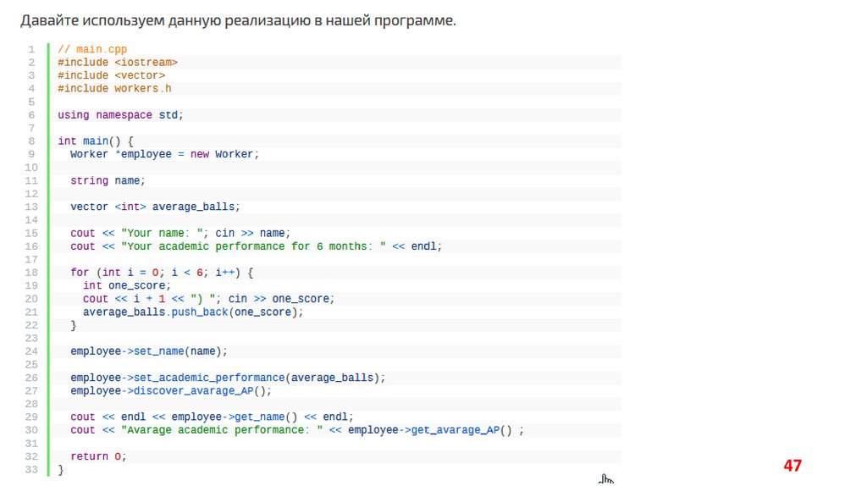Click the "#include <vector>" line
This screenshot has width=867, height=486.
click(111, 75)
